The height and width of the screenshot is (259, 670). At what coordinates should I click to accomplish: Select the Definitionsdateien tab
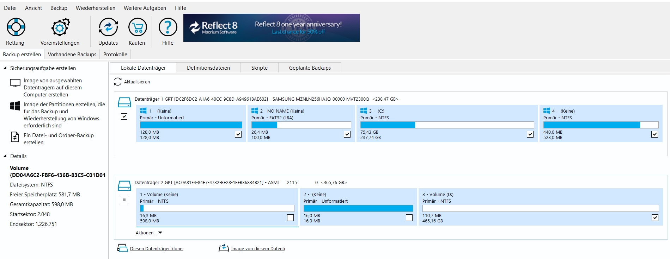pos(208,68)
